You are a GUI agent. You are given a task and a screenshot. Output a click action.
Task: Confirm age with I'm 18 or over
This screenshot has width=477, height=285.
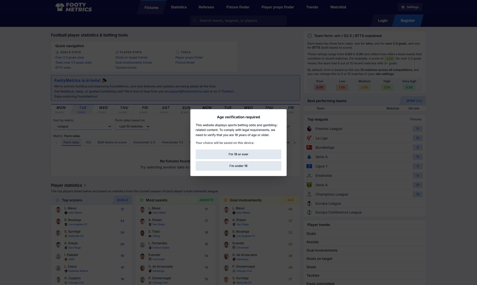click(238, 154)
